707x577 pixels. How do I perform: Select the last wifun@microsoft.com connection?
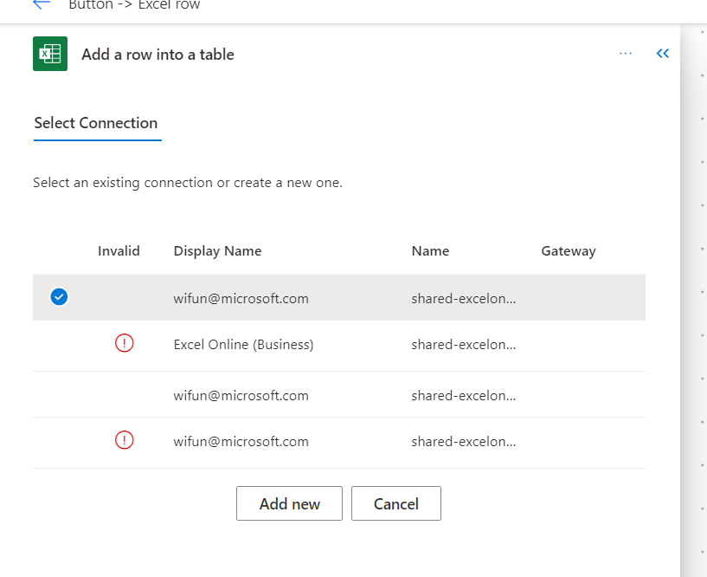click(x=241, y=441)
